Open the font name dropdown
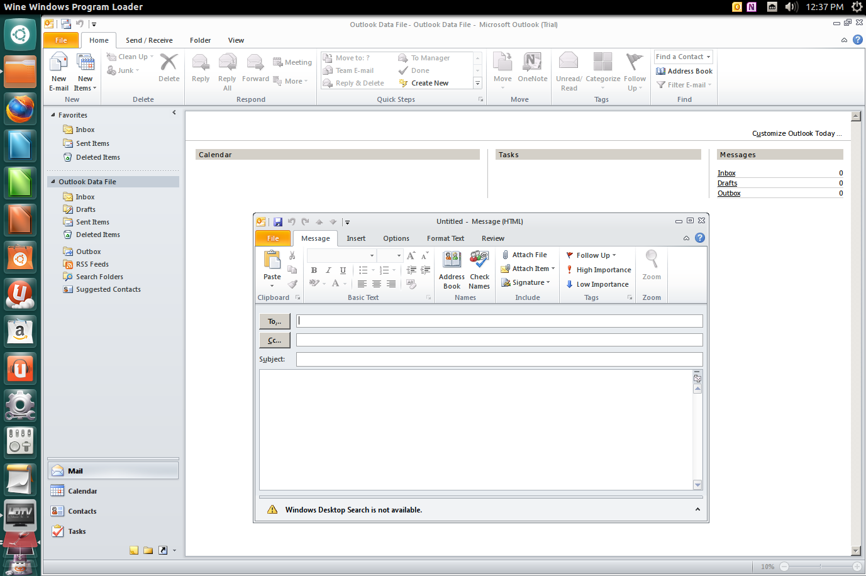The image size is (866, 576). click(x=372, y=255)
